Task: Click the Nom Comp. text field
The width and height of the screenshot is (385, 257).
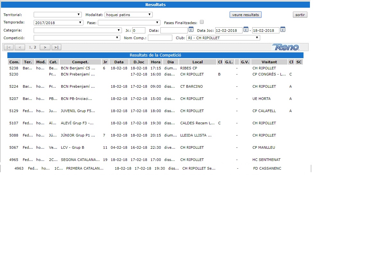Action: click(160, 38)
